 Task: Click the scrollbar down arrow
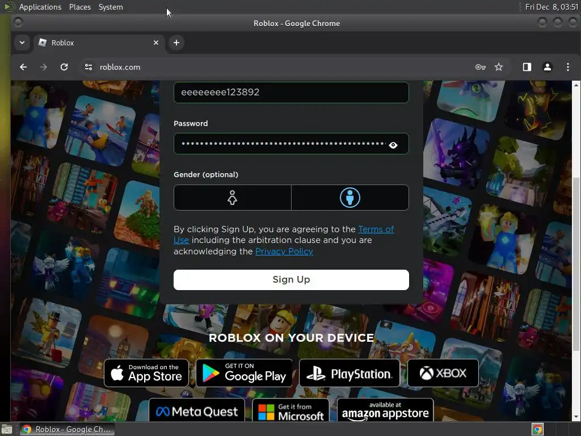point(576,417)
